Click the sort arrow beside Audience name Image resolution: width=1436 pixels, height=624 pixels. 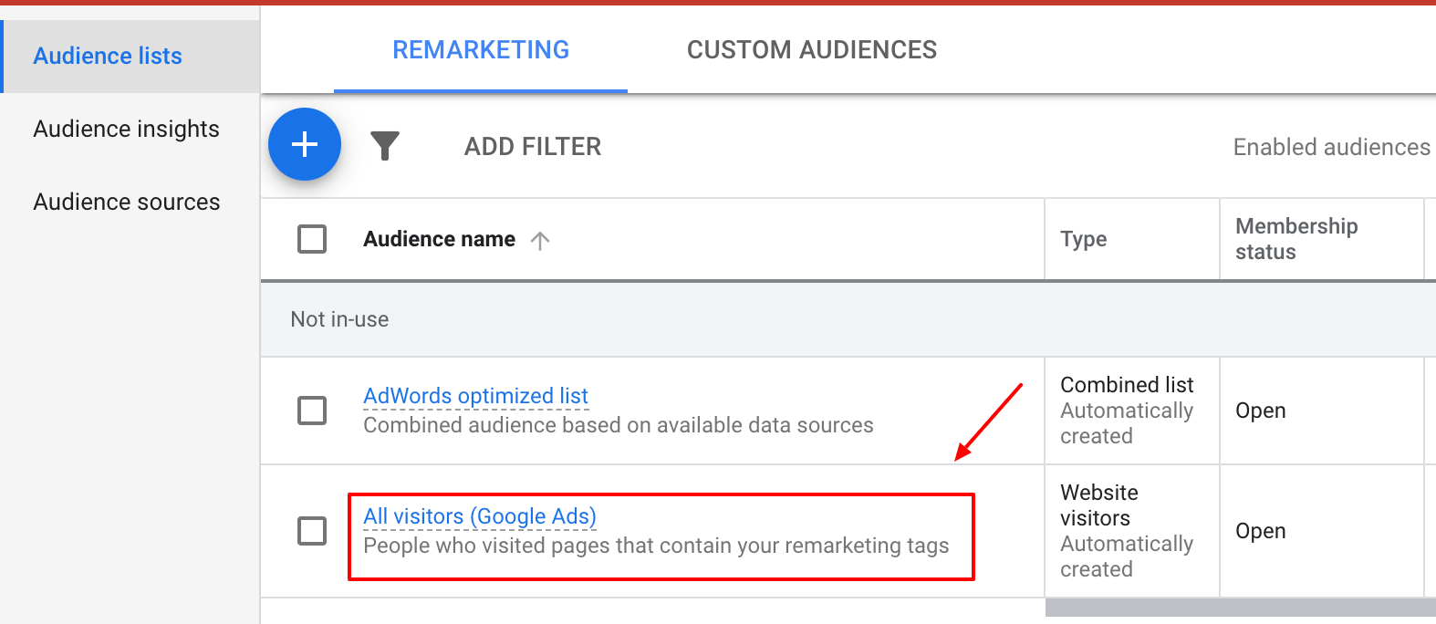[540, 240]
